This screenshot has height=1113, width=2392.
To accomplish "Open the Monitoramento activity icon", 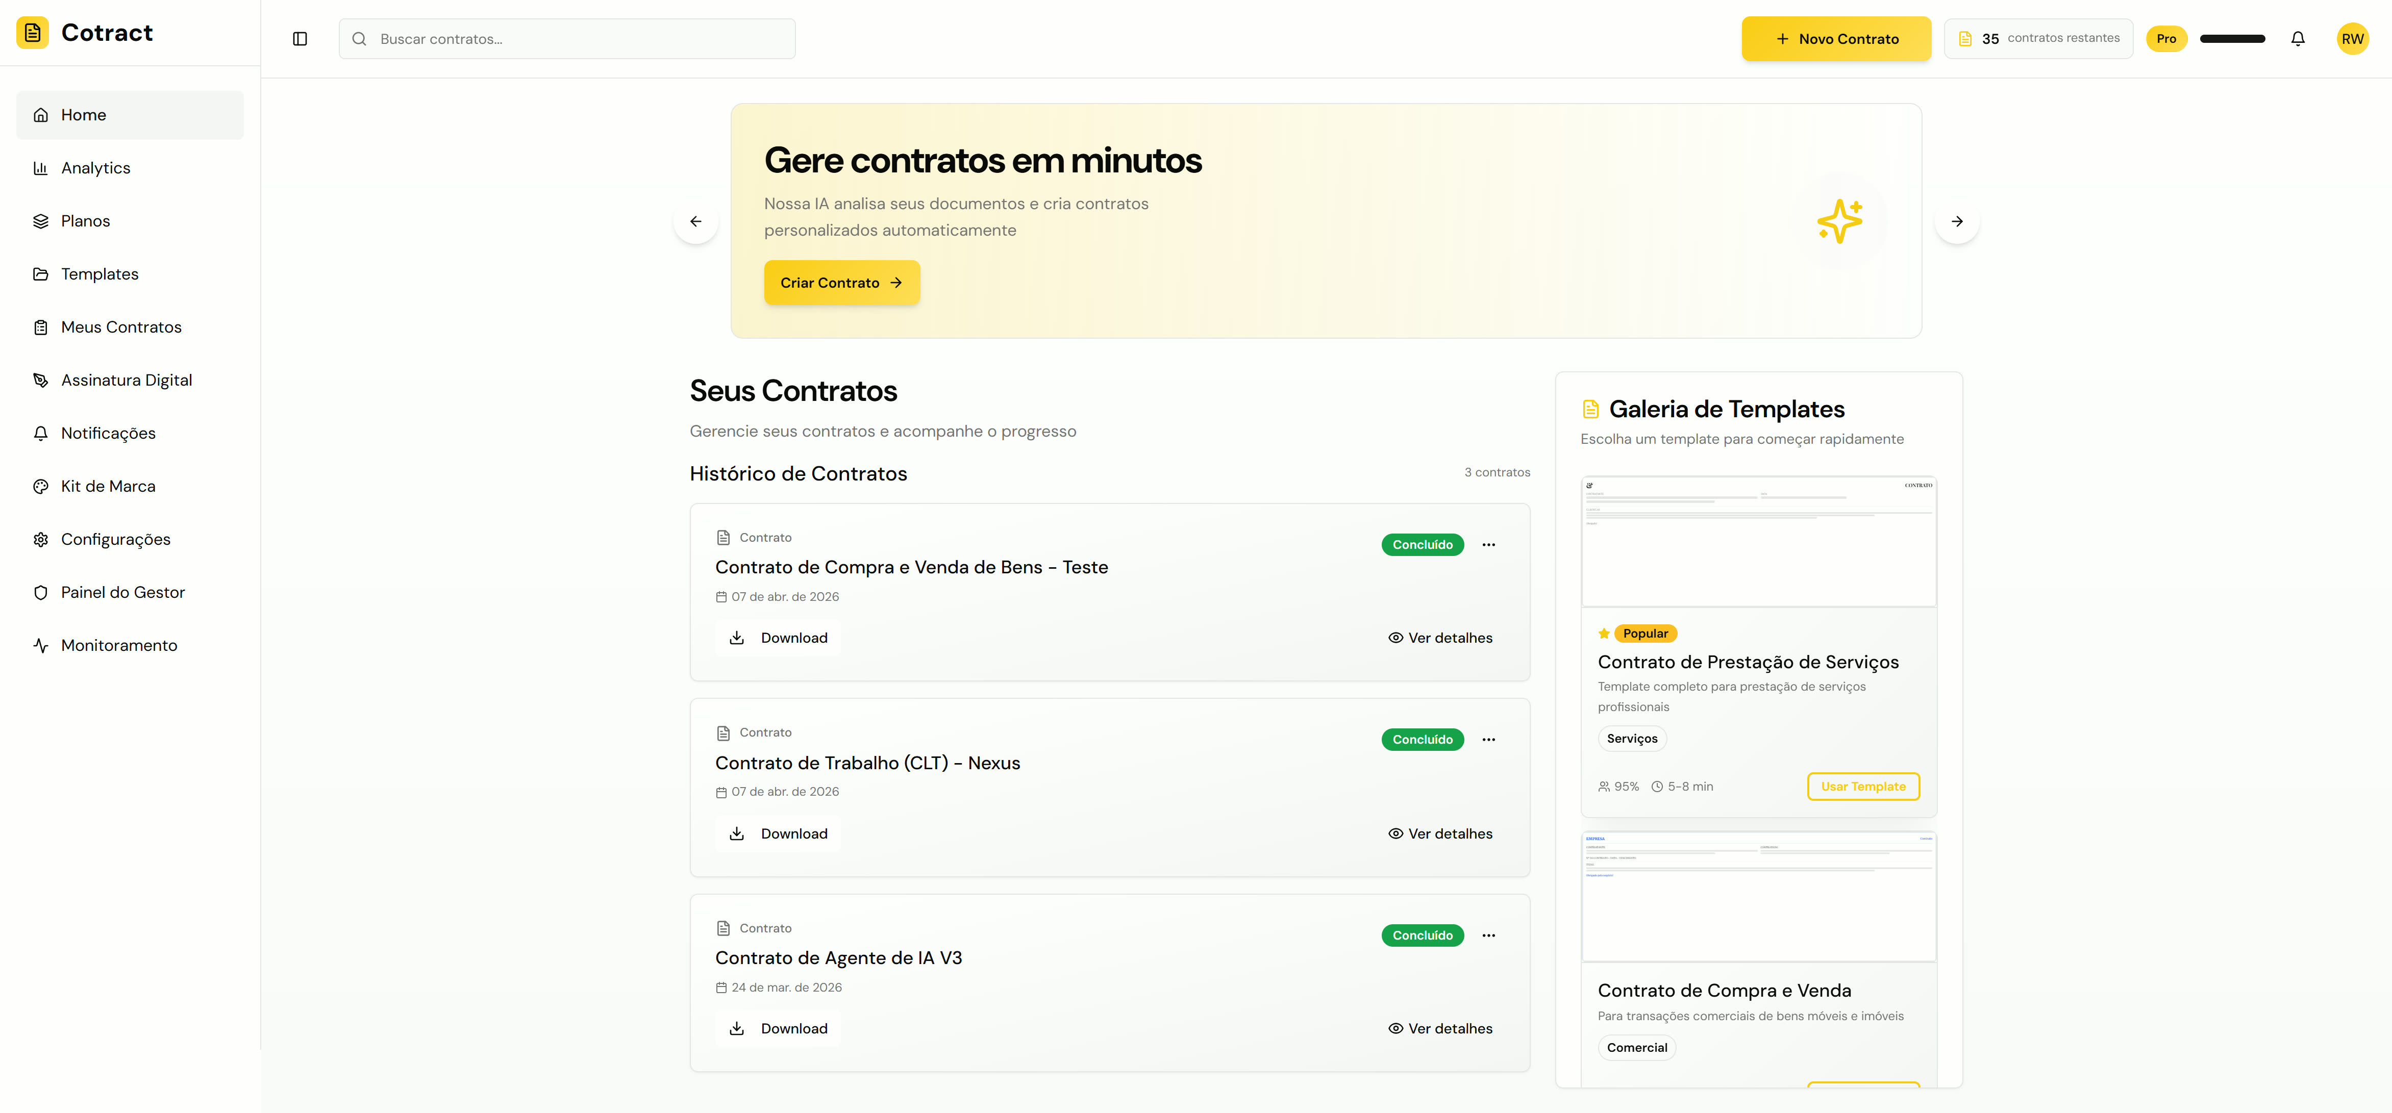I will tap(41, 644).
